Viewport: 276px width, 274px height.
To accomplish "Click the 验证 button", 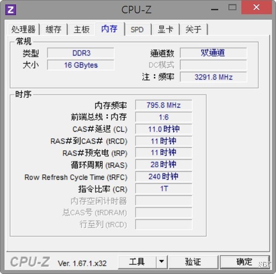I will pyautogui.click(x=193, y=262).
